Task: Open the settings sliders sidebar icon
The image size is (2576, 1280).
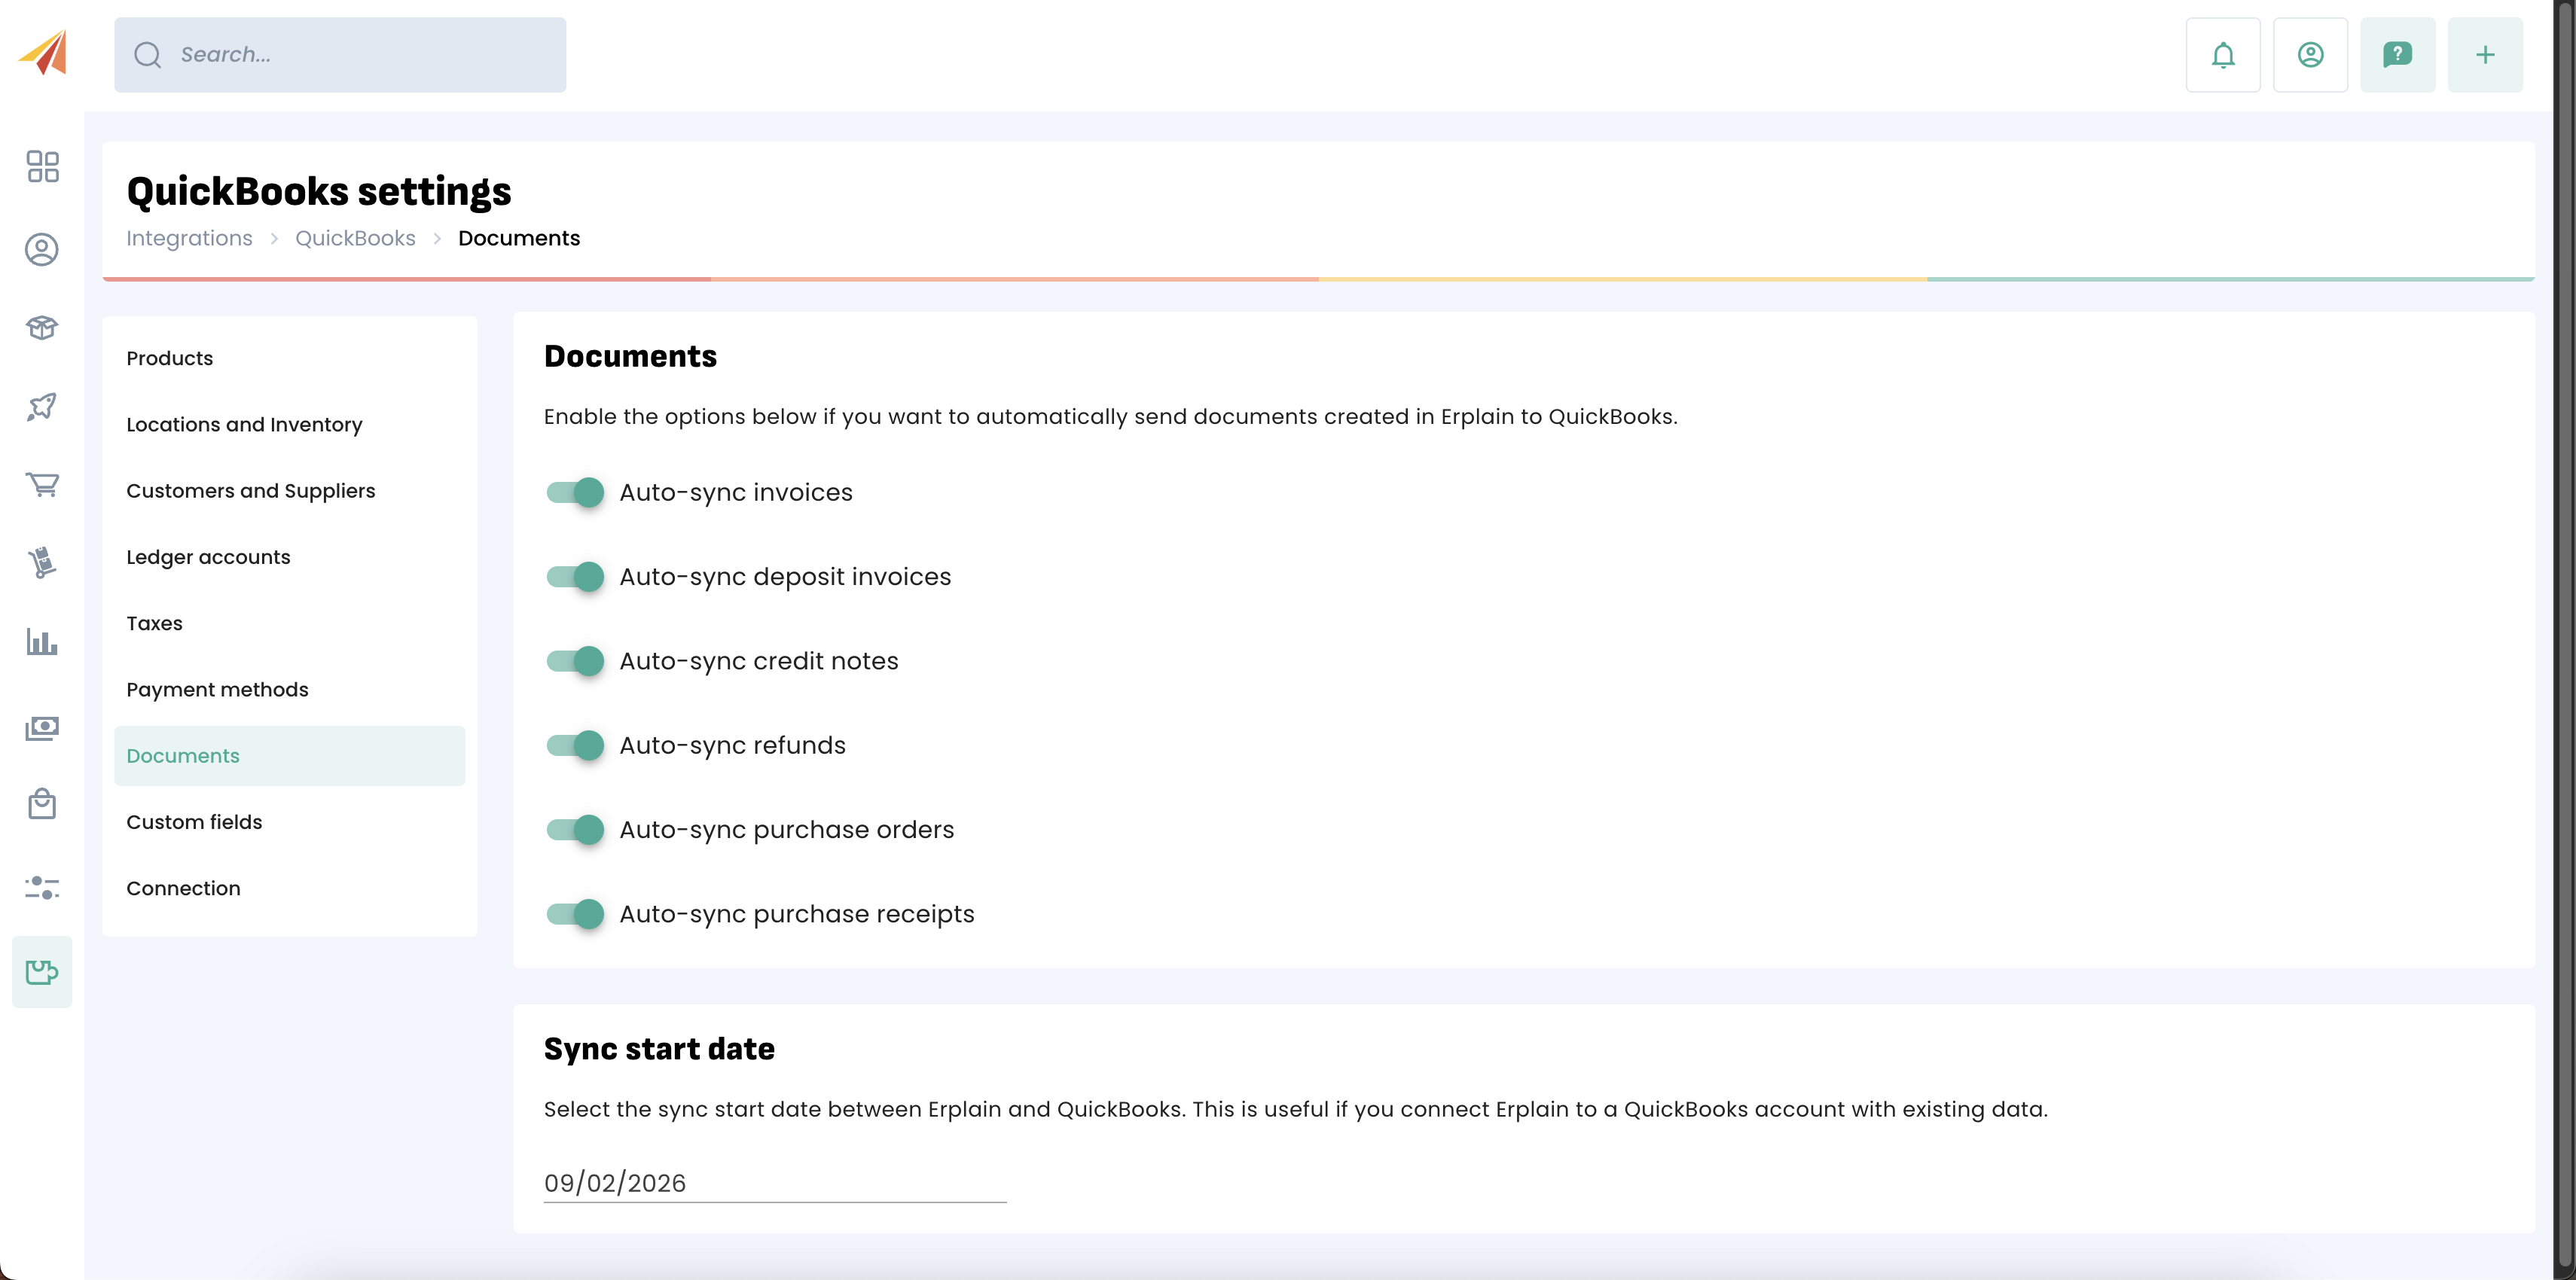Action: click(42, 887)
